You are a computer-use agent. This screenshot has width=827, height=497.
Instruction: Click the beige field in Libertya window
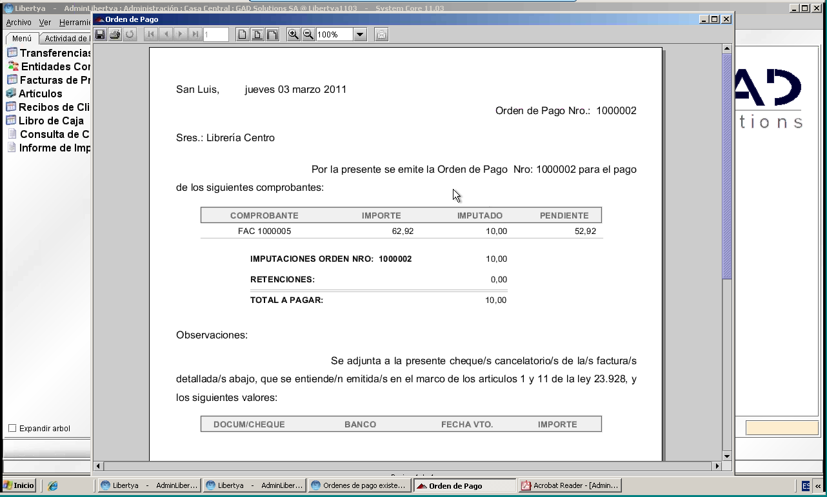point(782,428)
